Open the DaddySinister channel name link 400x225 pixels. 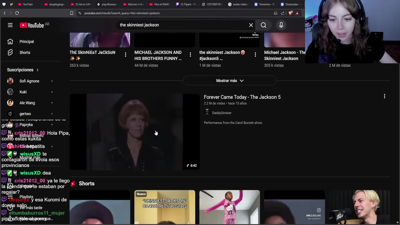tap(222, 113)
